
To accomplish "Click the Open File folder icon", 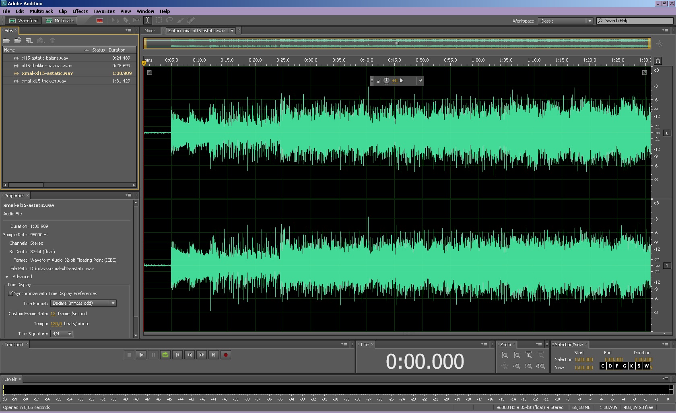I will tap(6, 41).
